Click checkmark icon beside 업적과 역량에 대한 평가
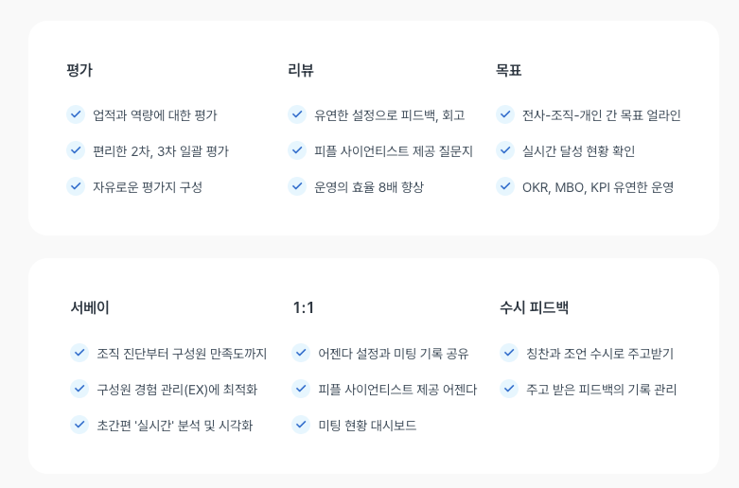 [x=76, y=114]
